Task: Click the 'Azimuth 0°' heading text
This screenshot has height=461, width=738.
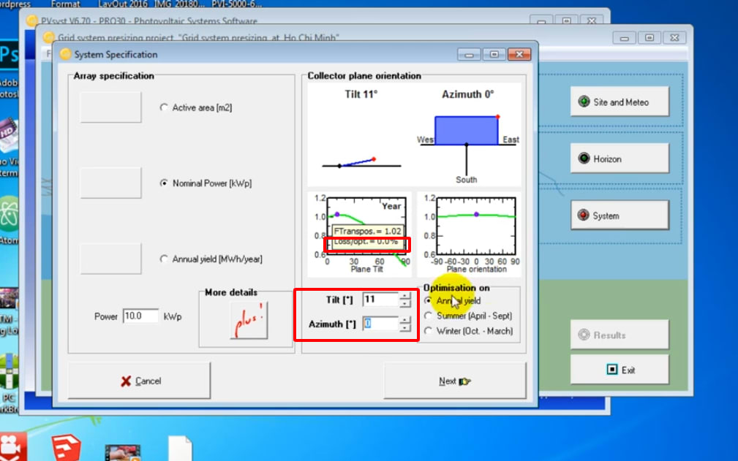Action: click(x=468, y=94)
